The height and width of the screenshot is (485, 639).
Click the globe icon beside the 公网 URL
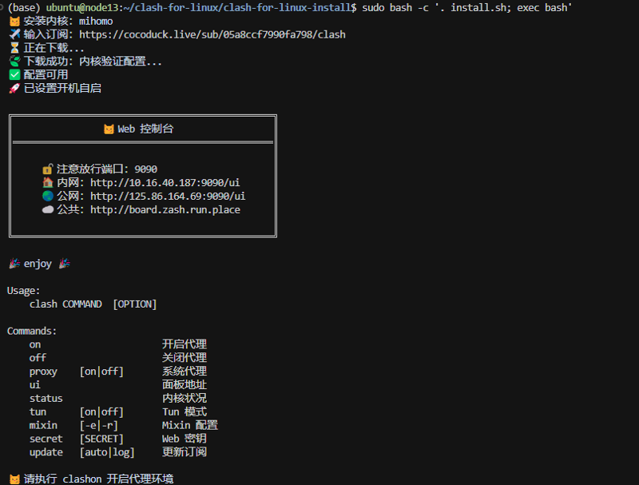46,196
